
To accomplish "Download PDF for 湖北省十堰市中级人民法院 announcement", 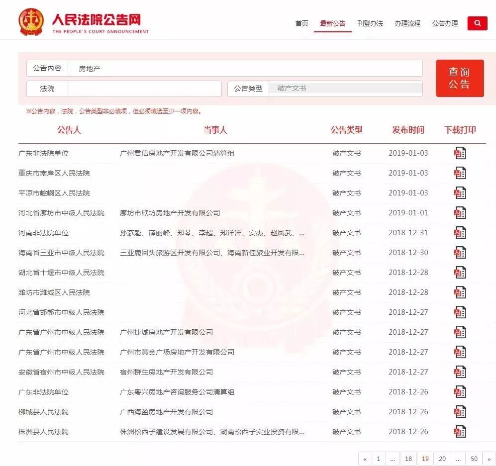I will coord(460,272).
